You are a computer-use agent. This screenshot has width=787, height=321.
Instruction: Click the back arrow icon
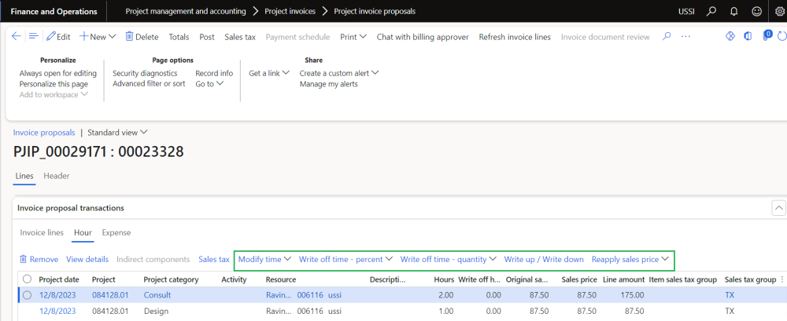pos(17,37)
